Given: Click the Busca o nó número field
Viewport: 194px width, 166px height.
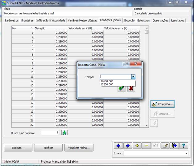Looking at the screenshot, I should coord(50,133).
